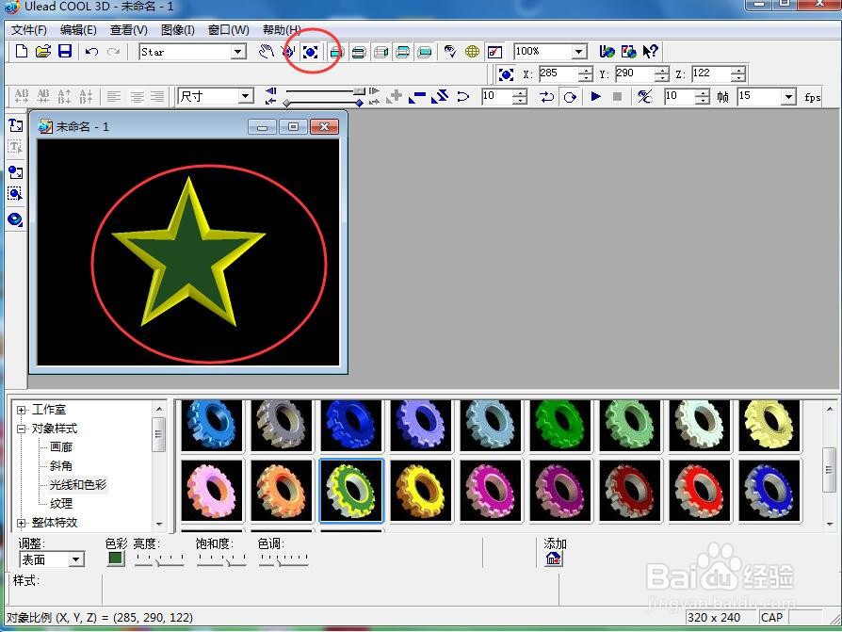Open the Star object list dropdown
842x632 pixels.
[237, 52]
